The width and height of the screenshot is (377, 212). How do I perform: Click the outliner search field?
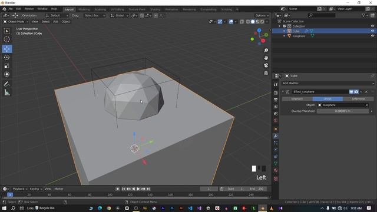pos(322,15)
